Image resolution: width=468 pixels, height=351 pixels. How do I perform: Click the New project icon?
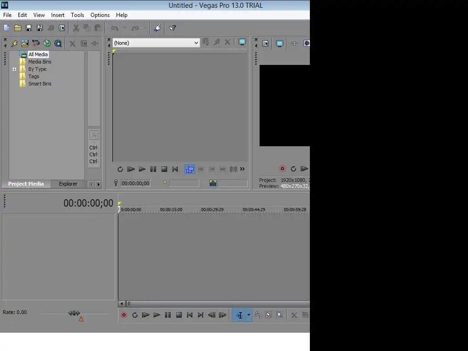6,28
